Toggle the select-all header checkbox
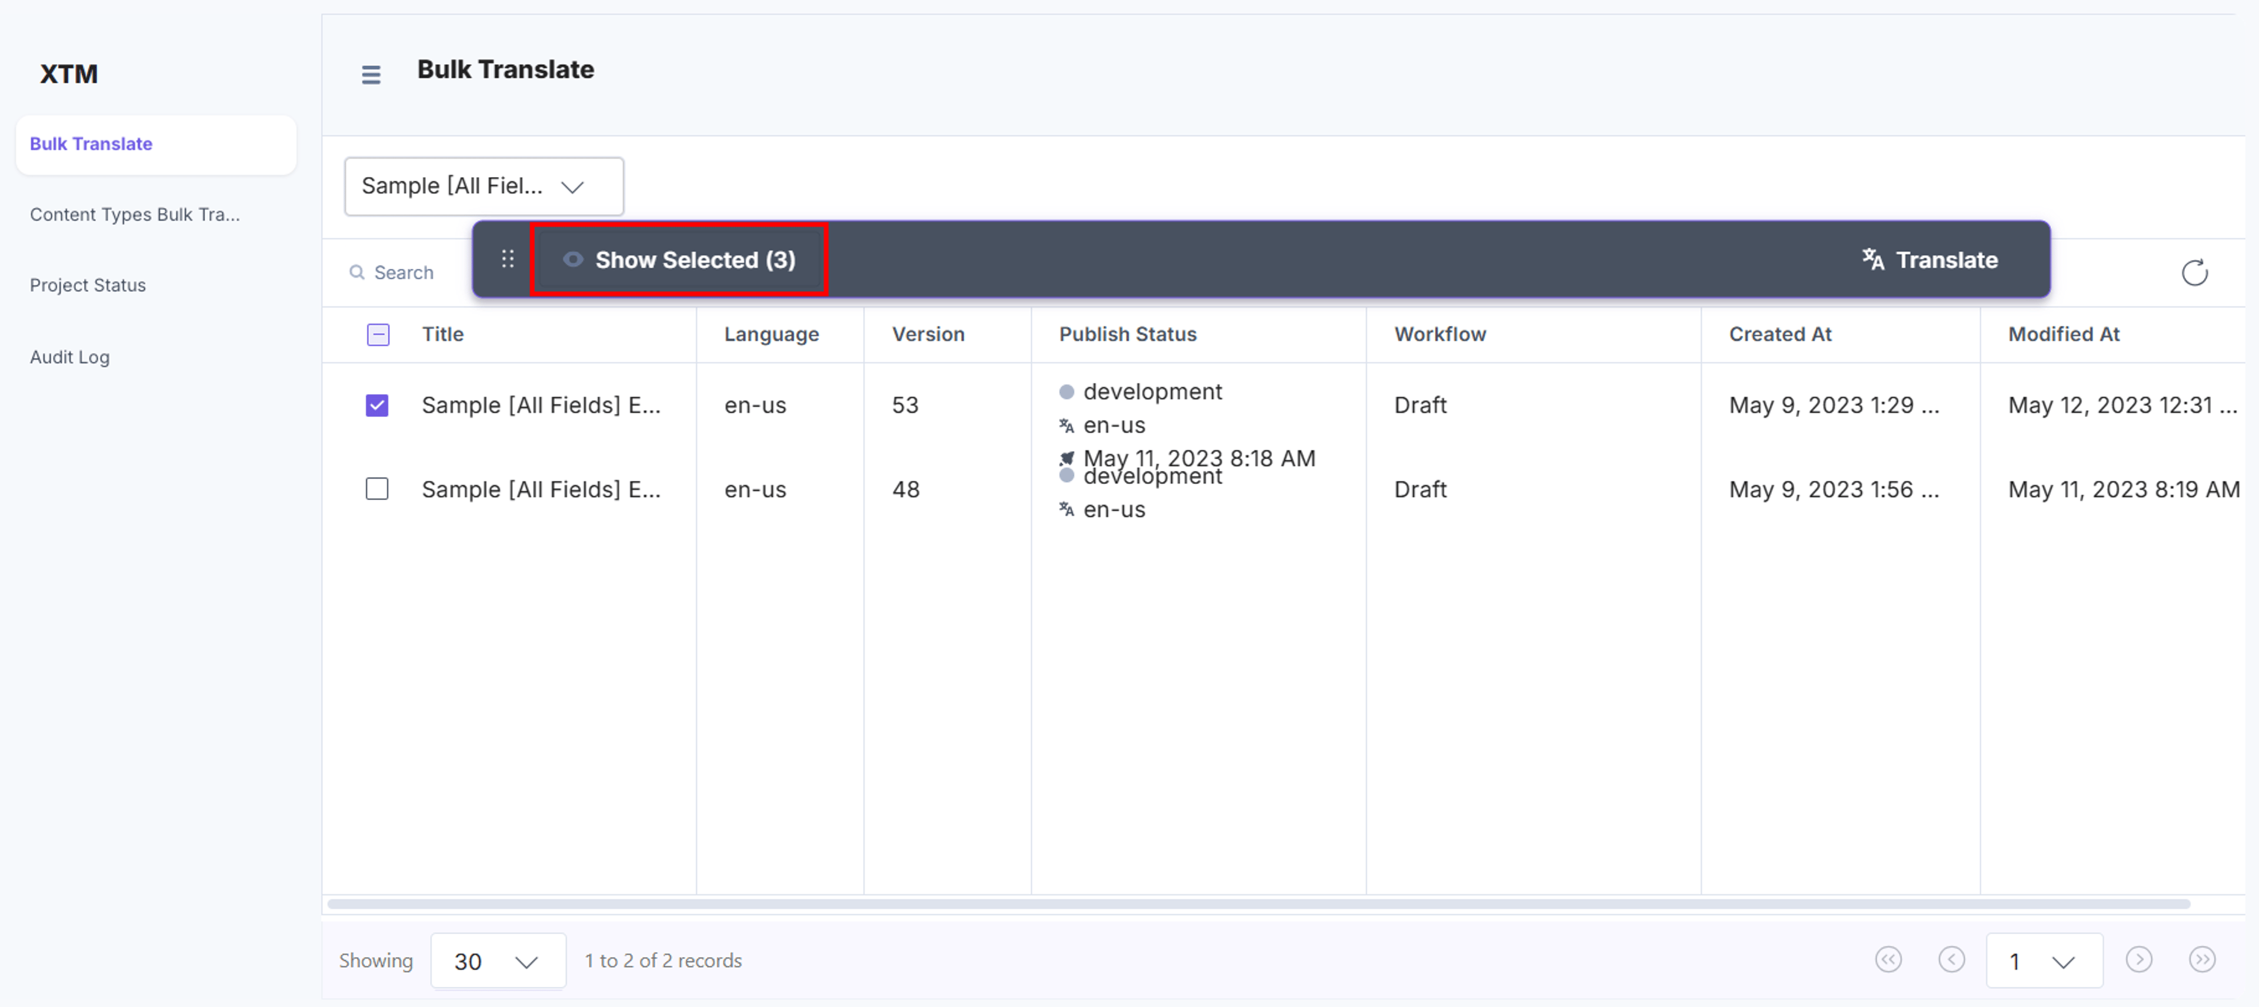 [x=378, y=334]
